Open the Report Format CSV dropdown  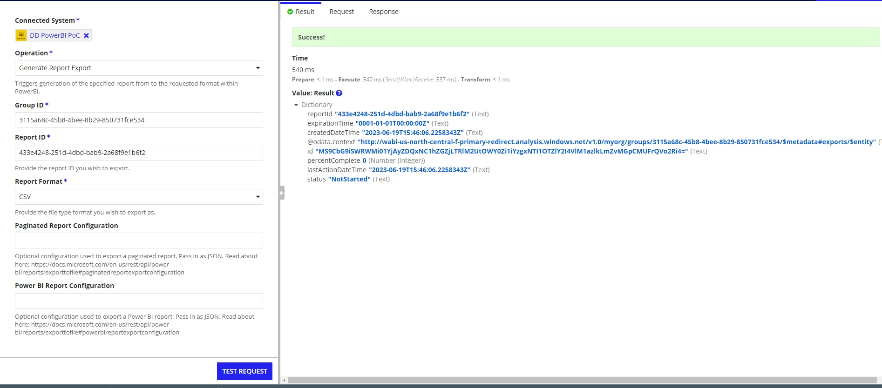click(139, 197)
